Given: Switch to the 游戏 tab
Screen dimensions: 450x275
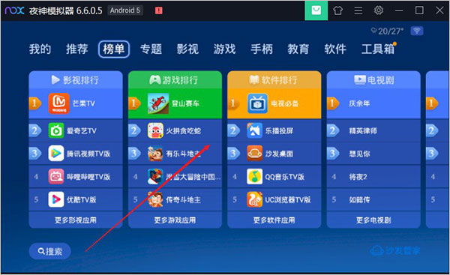Looking at the screenshot, I should pyautogui.click(x=224, y=49).
